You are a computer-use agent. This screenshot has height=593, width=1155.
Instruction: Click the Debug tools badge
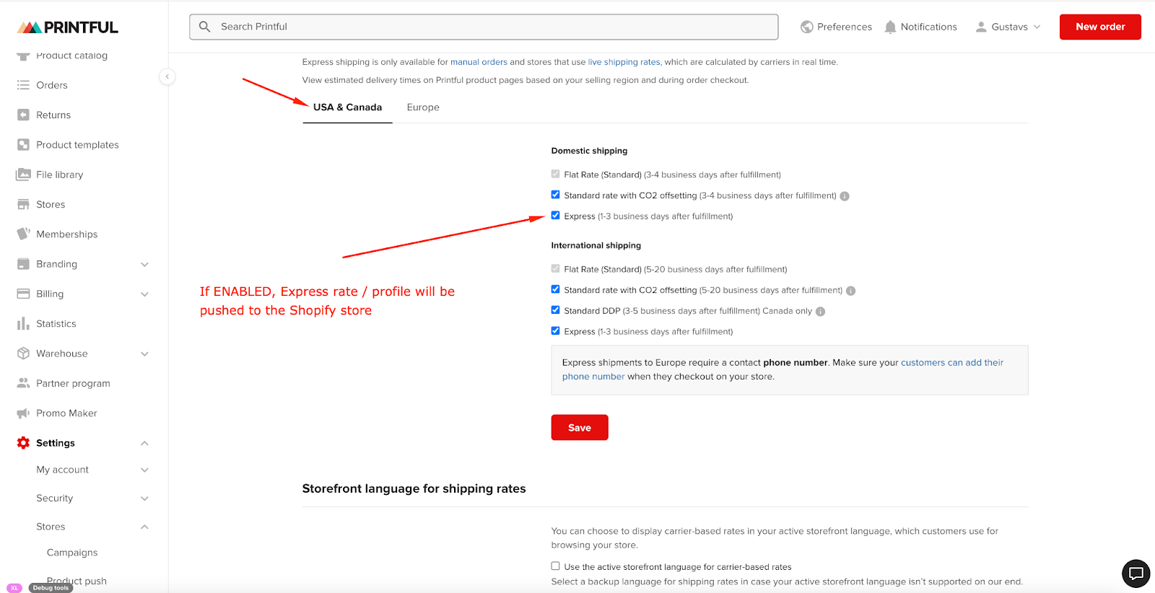tap(51, 588)
